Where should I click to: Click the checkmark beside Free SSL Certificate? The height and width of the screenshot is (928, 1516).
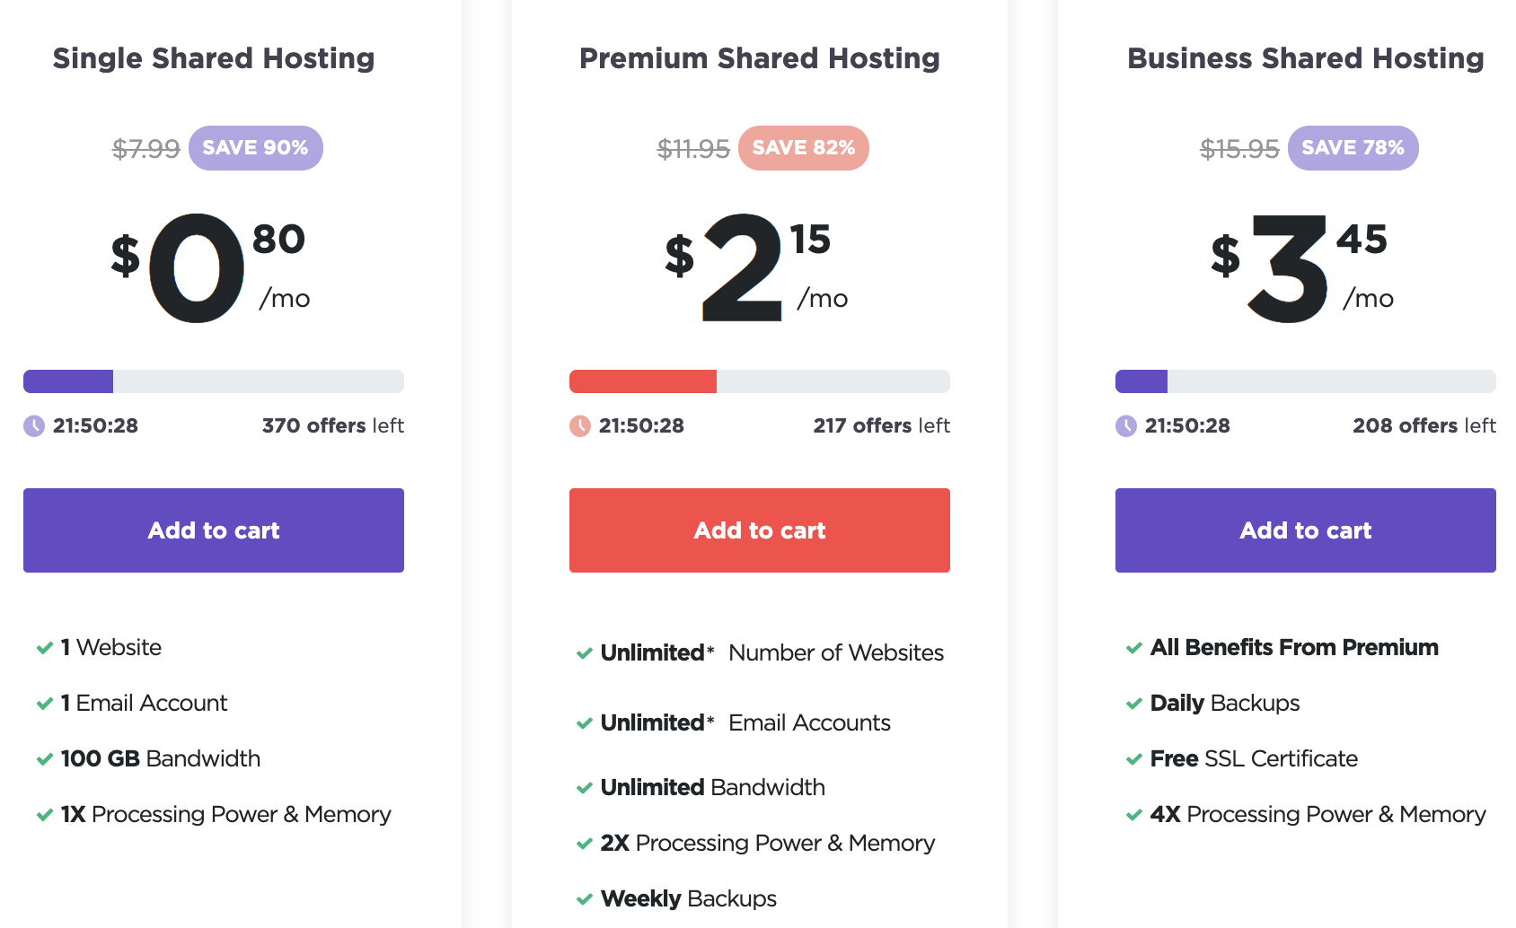(1134, 759)
